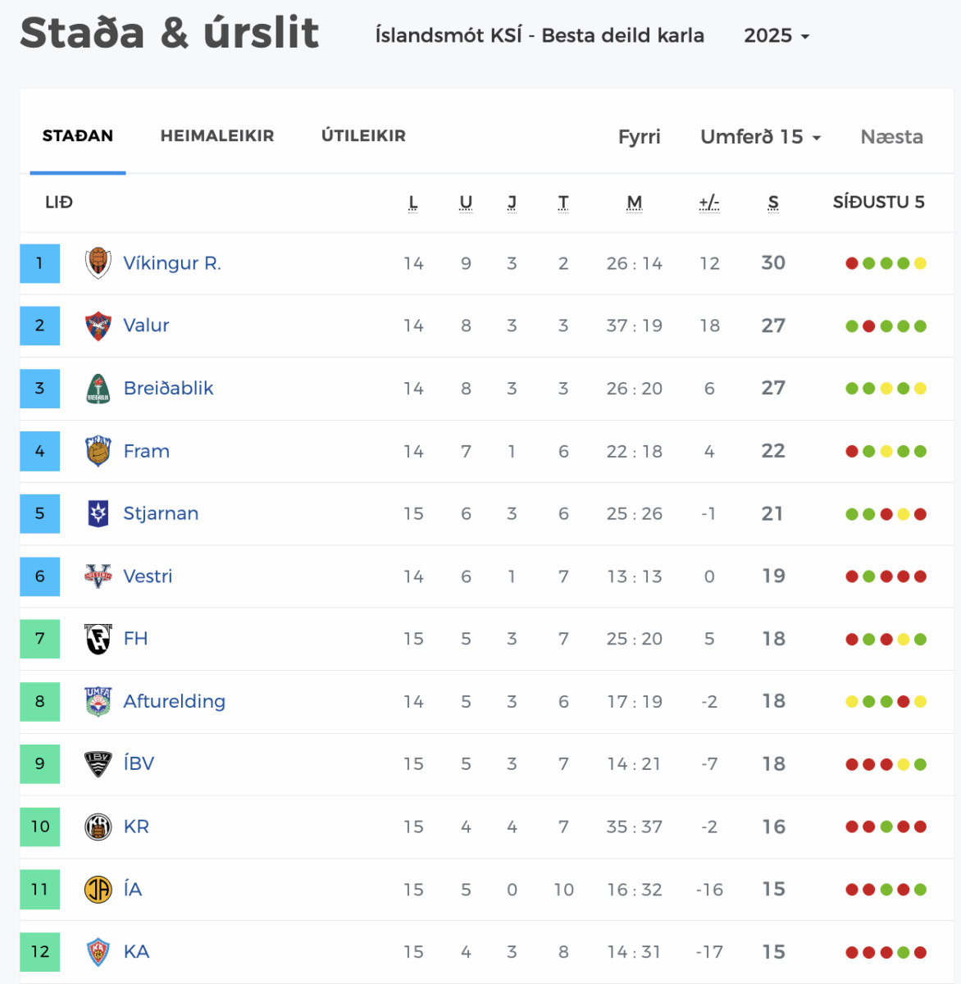Select the Staðan tab
The width and height of the screenshot is (961, 984).
[78, 136]
